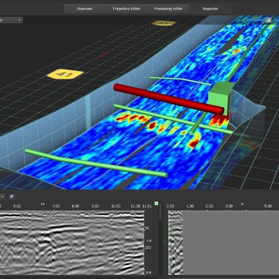The image size is (279, 279).
Task: Click the vertical splitter handle left of right radargram
Action: (x=165, y=242)
